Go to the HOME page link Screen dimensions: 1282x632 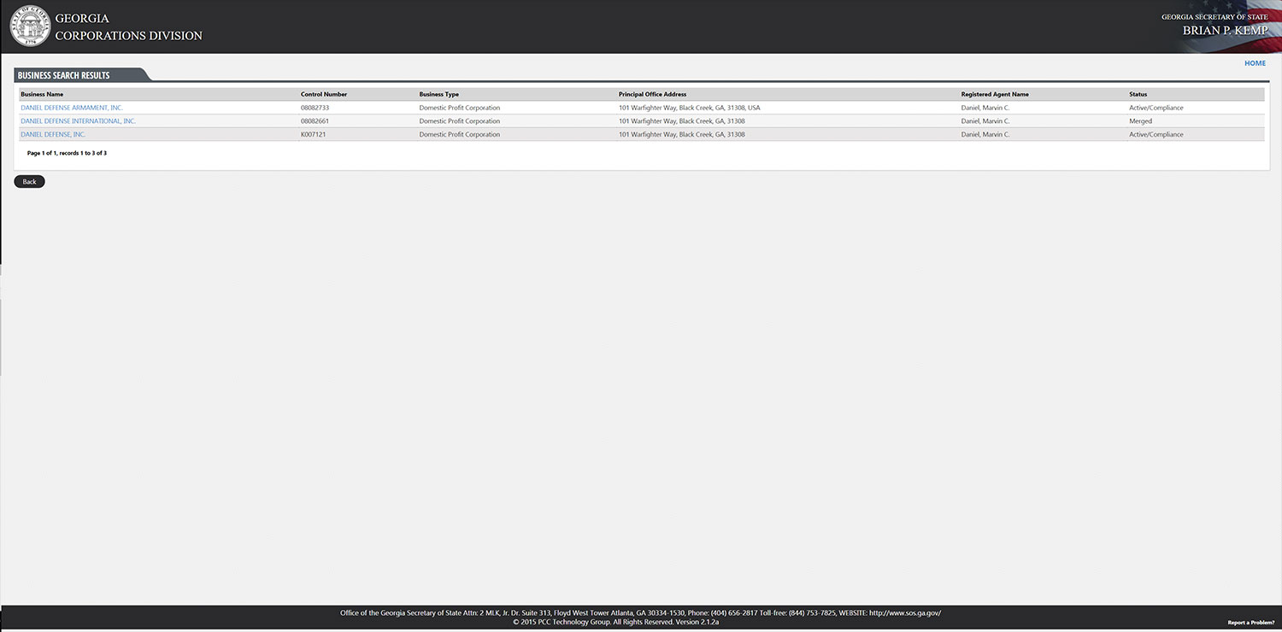[x=1255, y=63]
